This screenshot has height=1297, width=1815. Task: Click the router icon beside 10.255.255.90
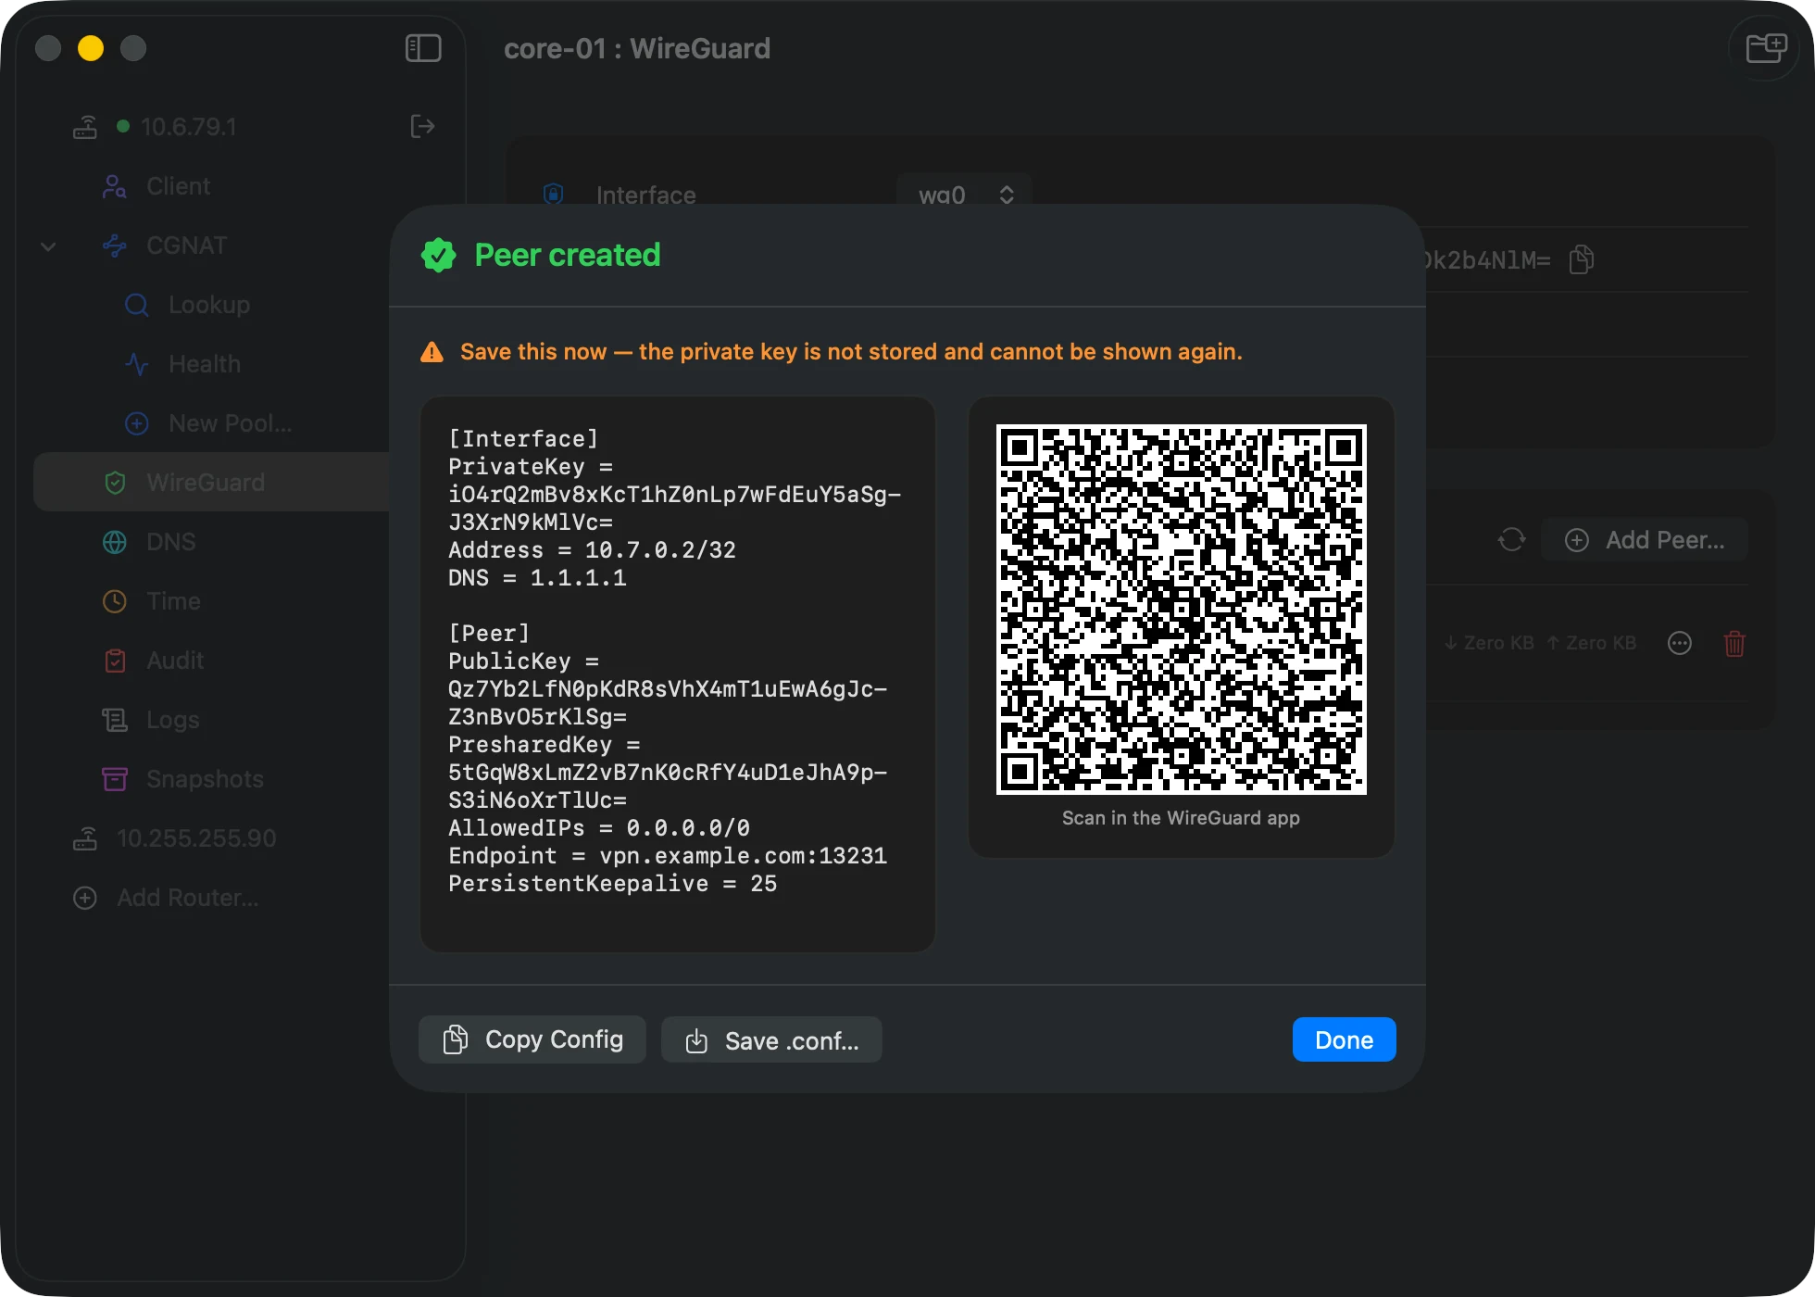point(84,838)
